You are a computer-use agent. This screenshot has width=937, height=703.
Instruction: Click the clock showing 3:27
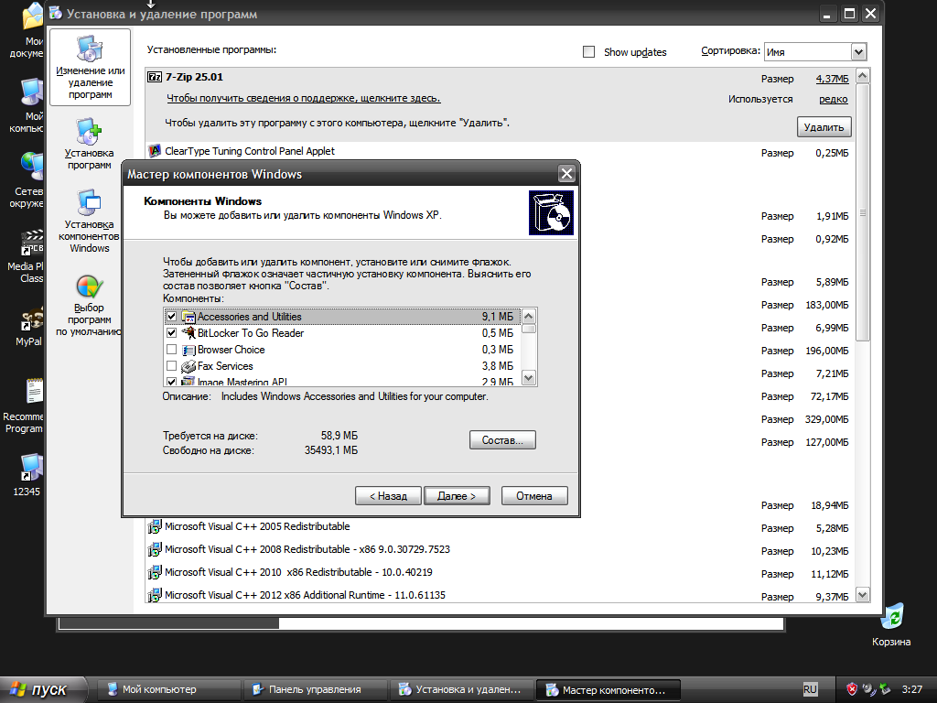tap(912, 689)
